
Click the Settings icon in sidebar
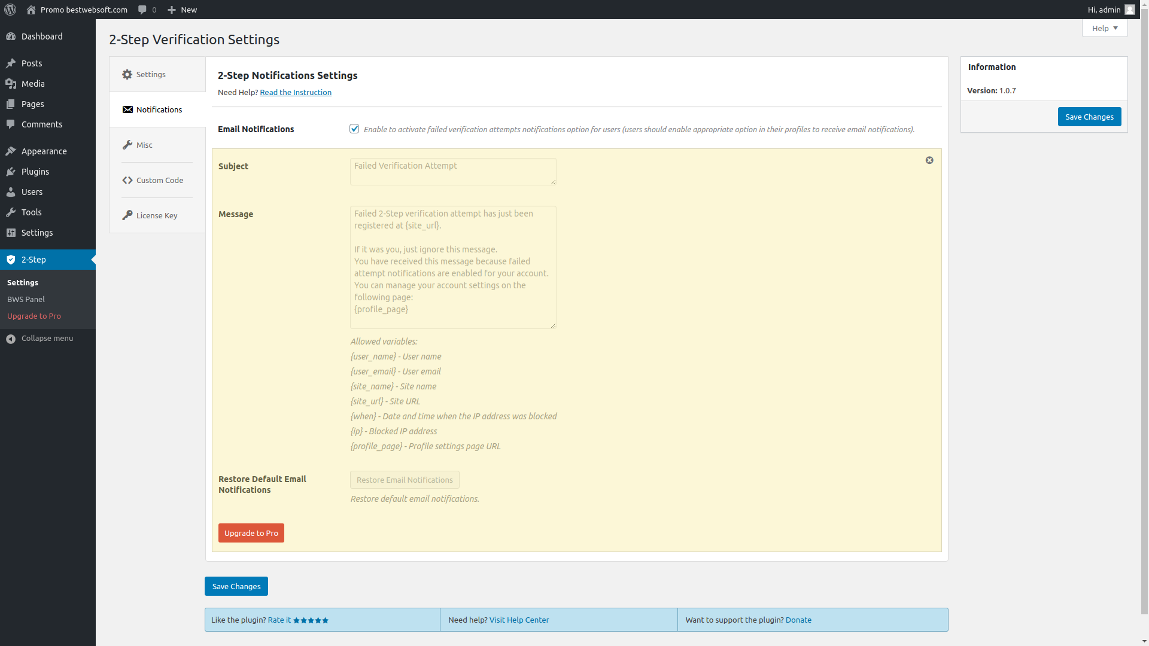click(10, 233)
